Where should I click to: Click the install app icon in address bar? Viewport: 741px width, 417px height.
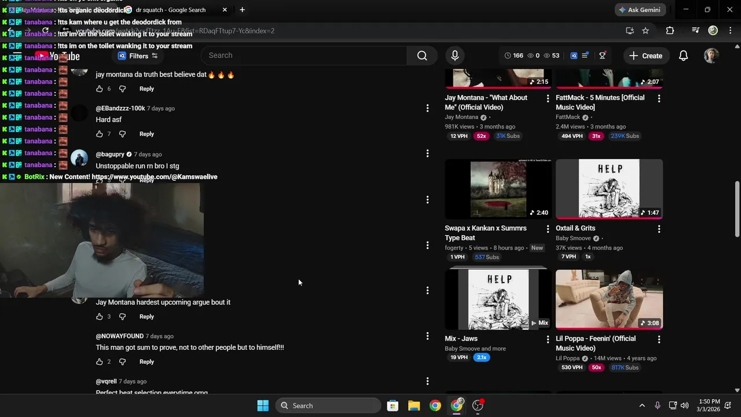[630, 31]
